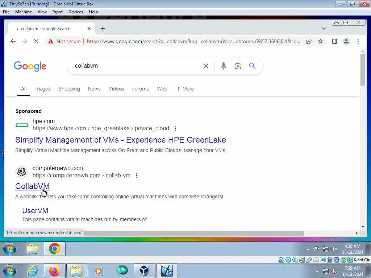Viewport: 371px width, 278px height.
Task: Switch to Images results tab
Action: click(x=42, y=89)
